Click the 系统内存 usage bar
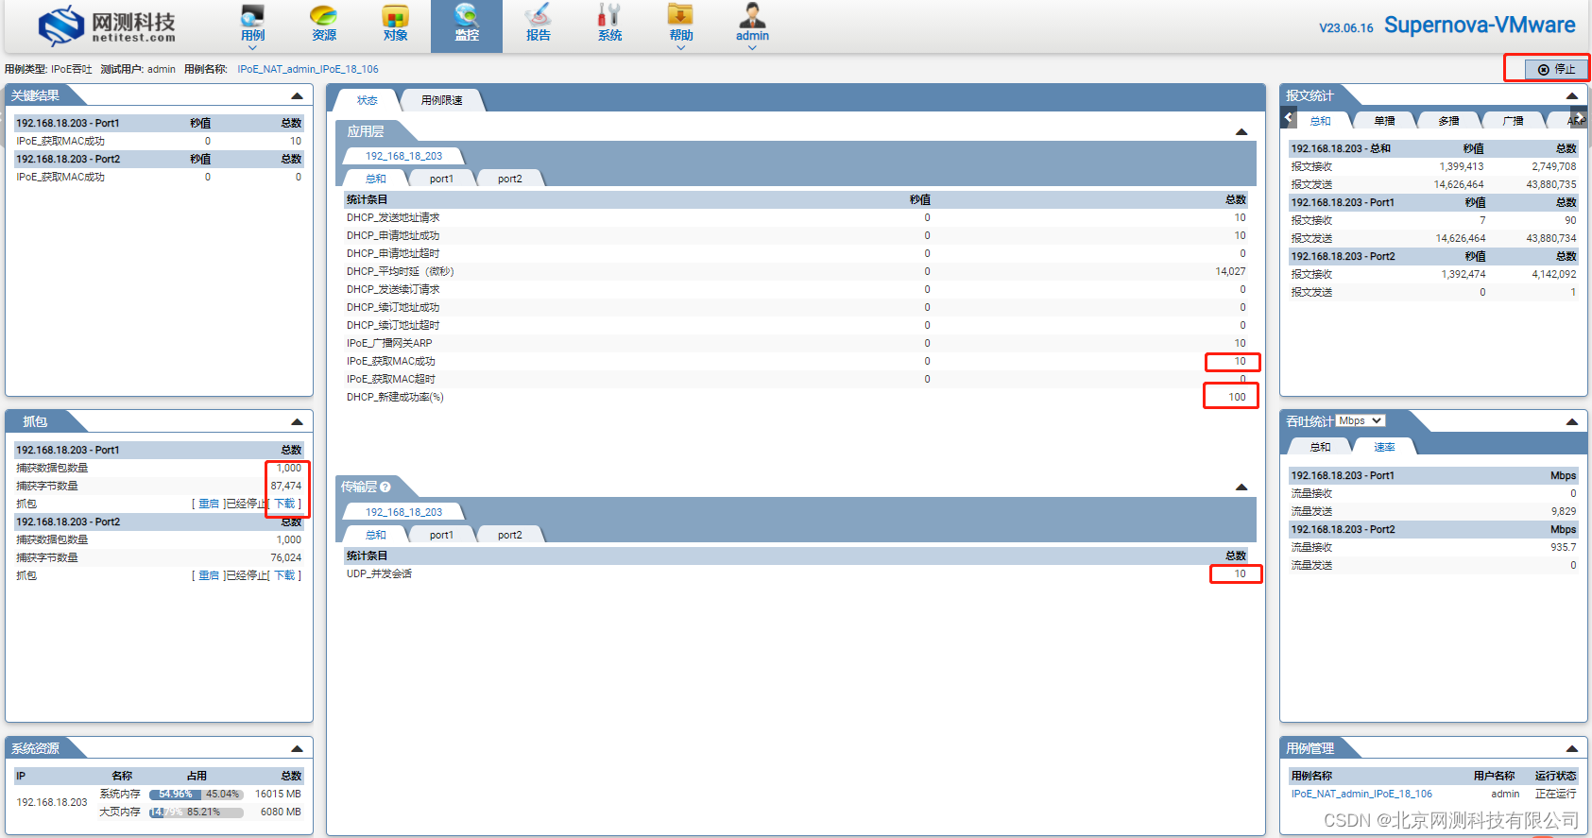This screenshot has height=838, width=1592. [x=197, y=794]
